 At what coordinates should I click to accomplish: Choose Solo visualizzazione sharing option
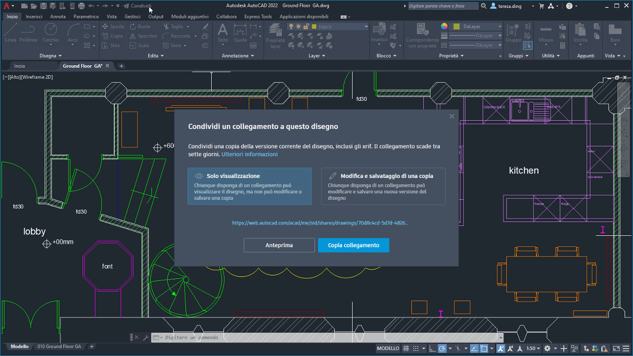pyautogui.click(x=250, y=186)
